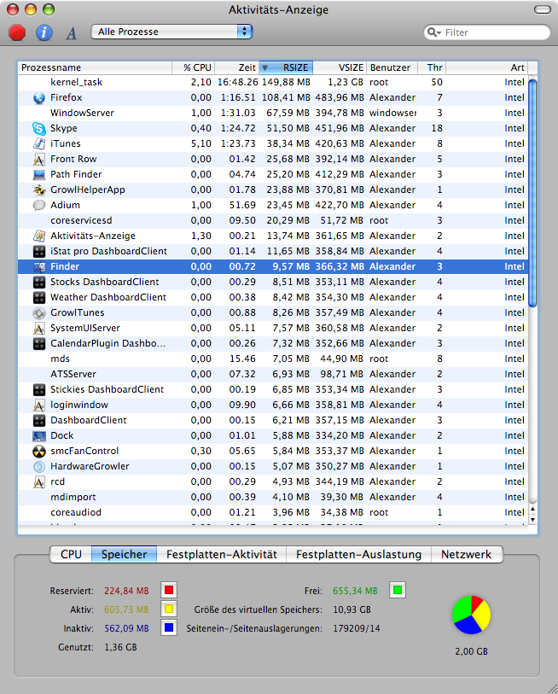Open the blue Info inspector icon

point(44,32)
